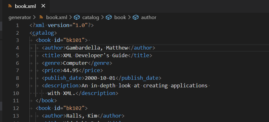Click price value 44.95
The width and height of the screenshot is (269, 122).
tap(71, 71)
